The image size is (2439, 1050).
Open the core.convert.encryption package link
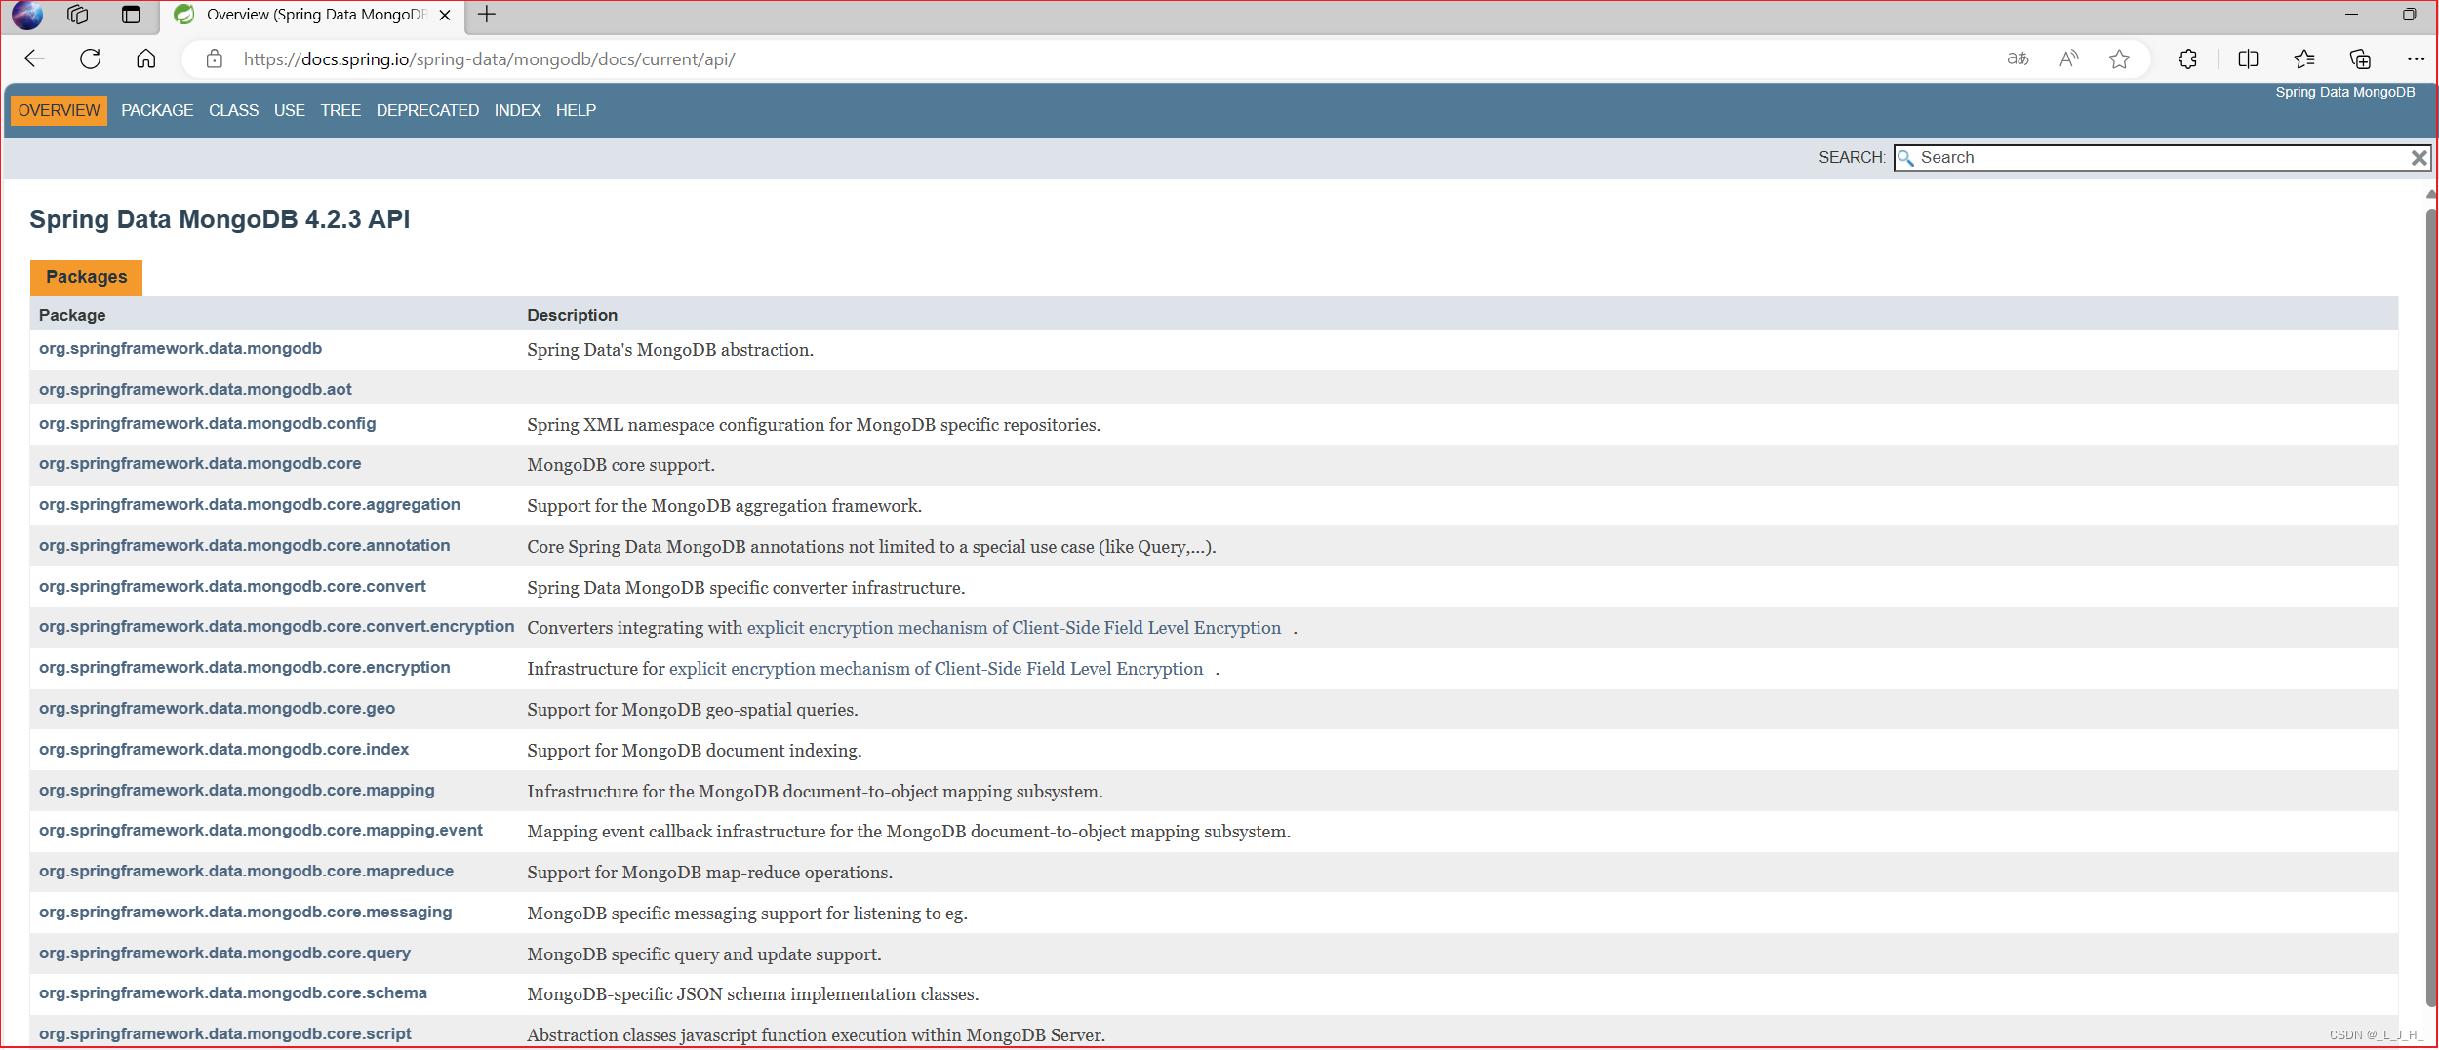click(x=276, y=627)
